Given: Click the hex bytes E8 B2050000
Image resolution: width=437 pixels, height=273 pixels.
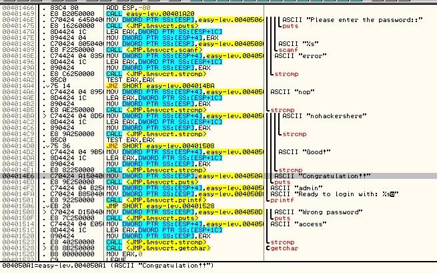Looking at the screenshot, I should tap(72, 13).
